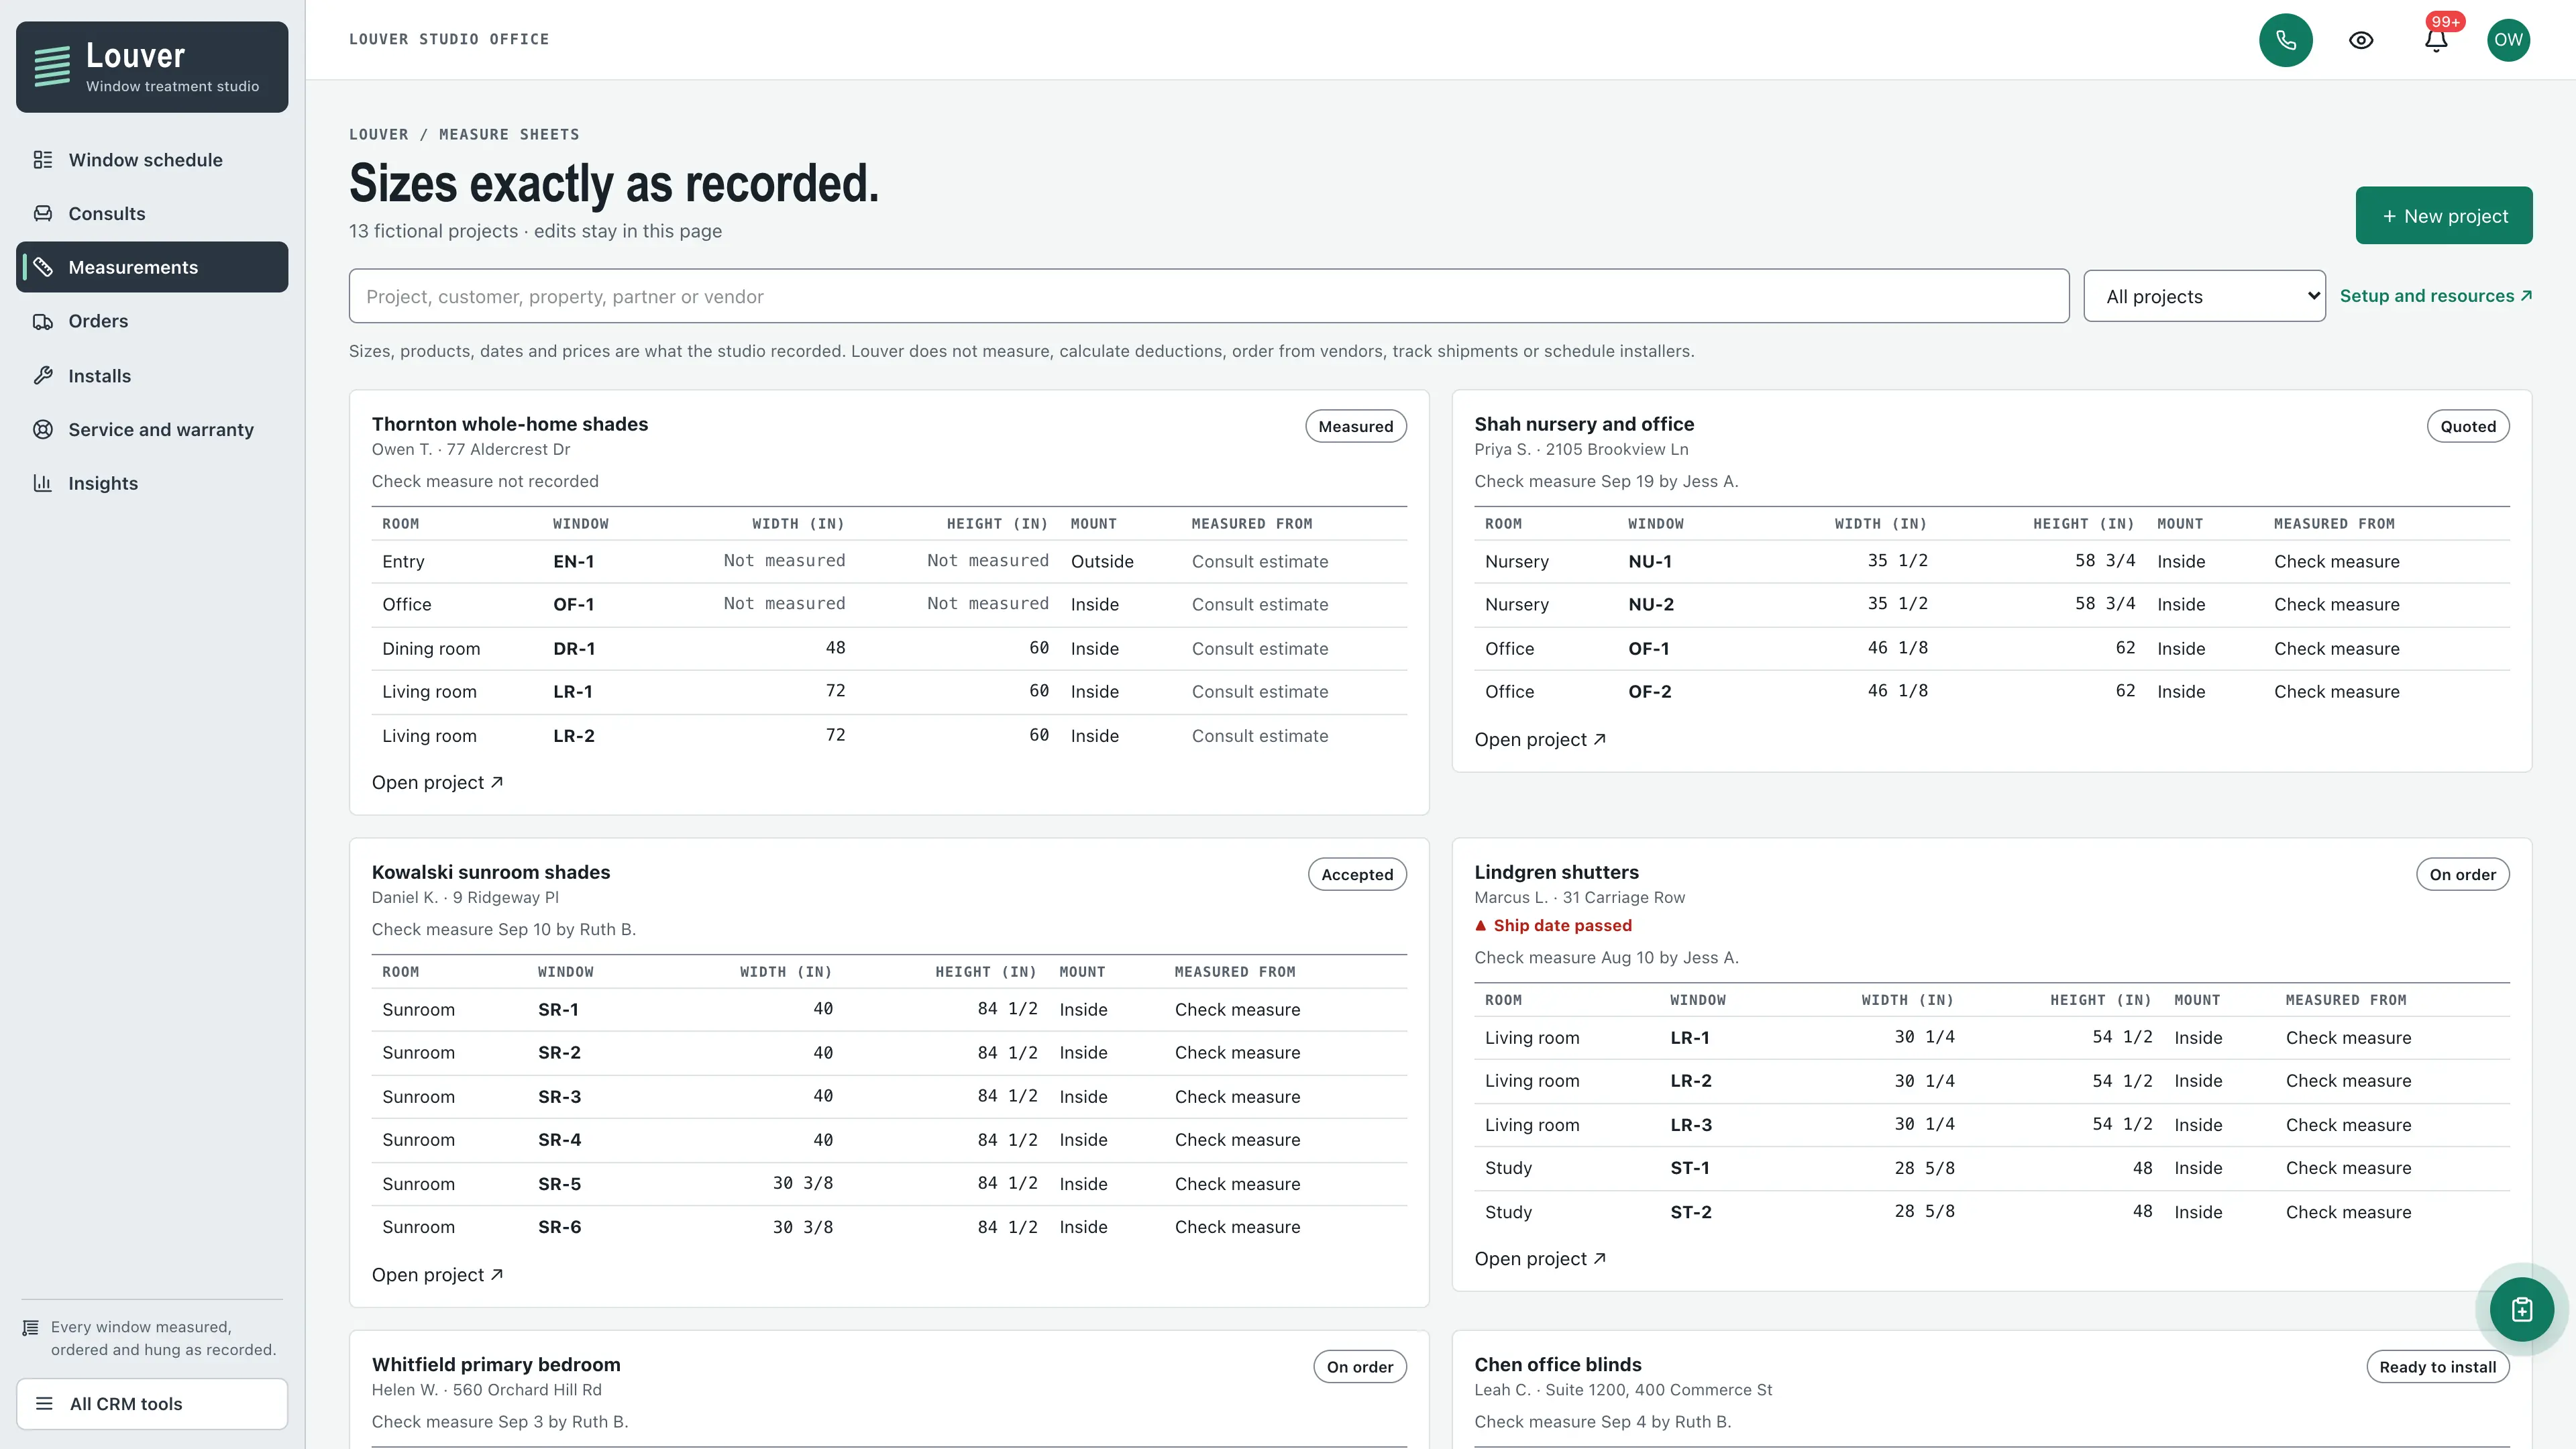
Task: Open project link for Shah nursery and office
Action: point(1540,739)
